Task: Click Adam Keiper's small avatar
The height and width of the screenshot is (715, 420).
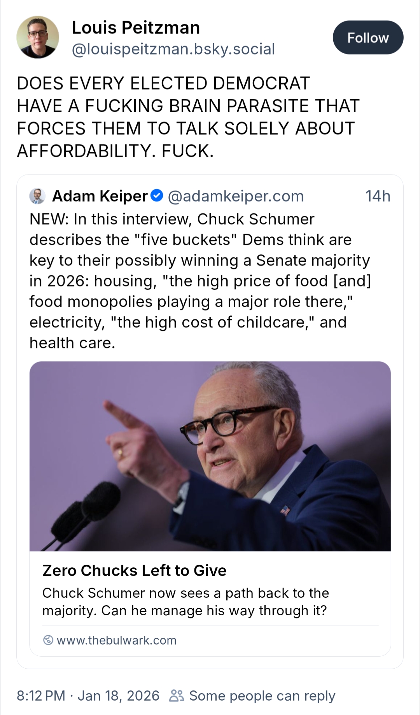Action: (37, 196)
